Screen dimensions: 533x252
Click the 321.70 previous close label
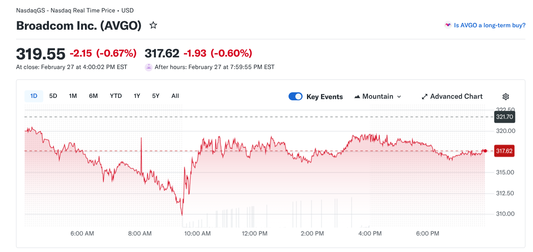pos(505,117)
